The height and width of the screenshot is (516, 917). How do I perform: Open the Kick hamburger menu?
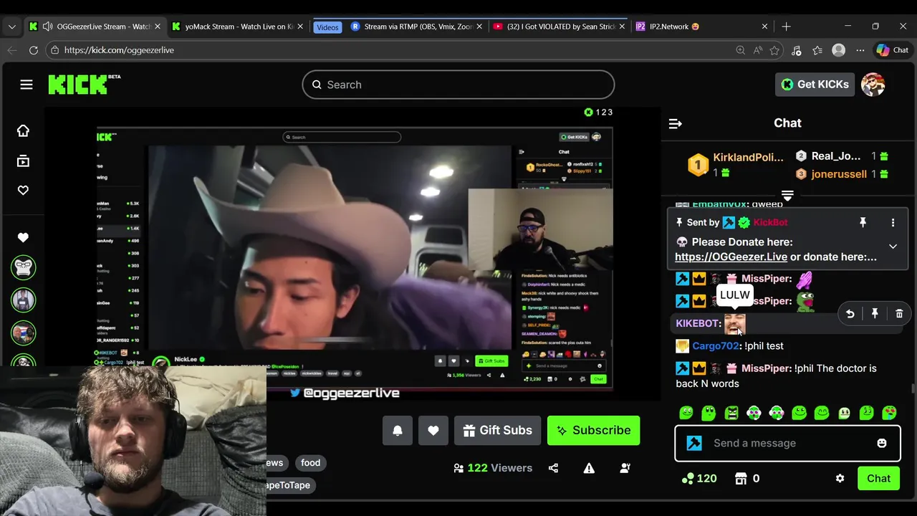[x=27, y=85]
